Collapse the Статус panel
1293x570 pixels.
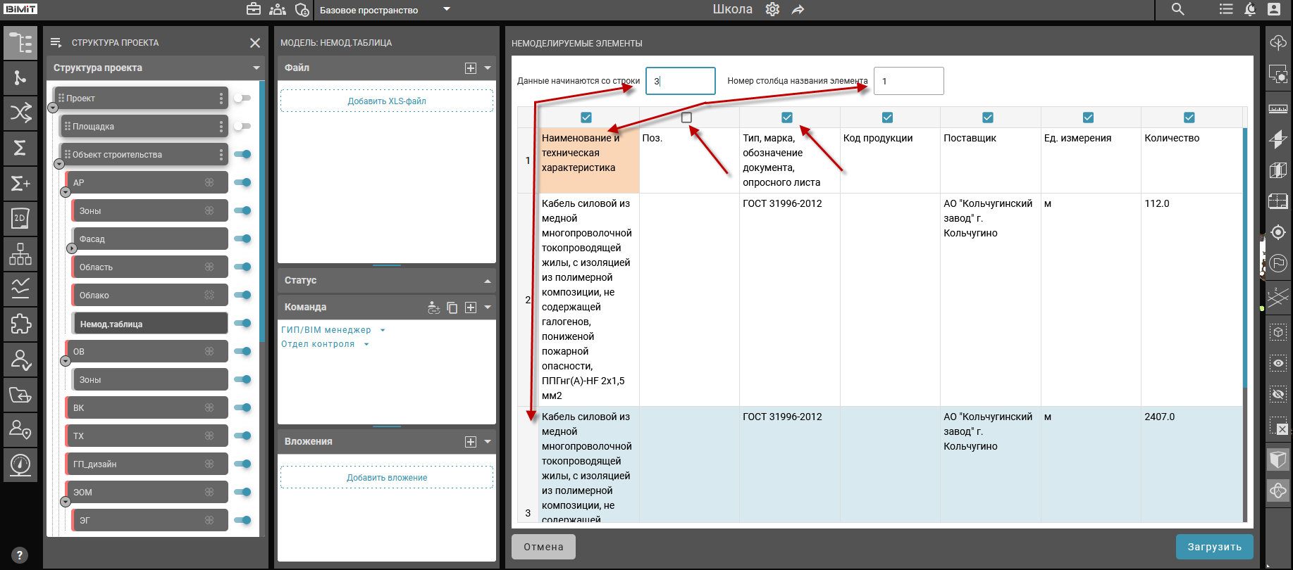point(488,281)
